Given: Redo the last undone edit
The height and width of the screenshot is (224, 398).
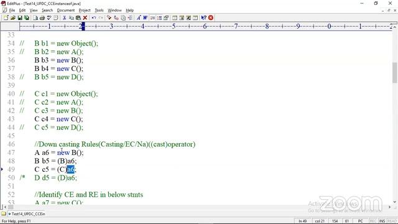Looking at the screenshot, I should 101,18.
